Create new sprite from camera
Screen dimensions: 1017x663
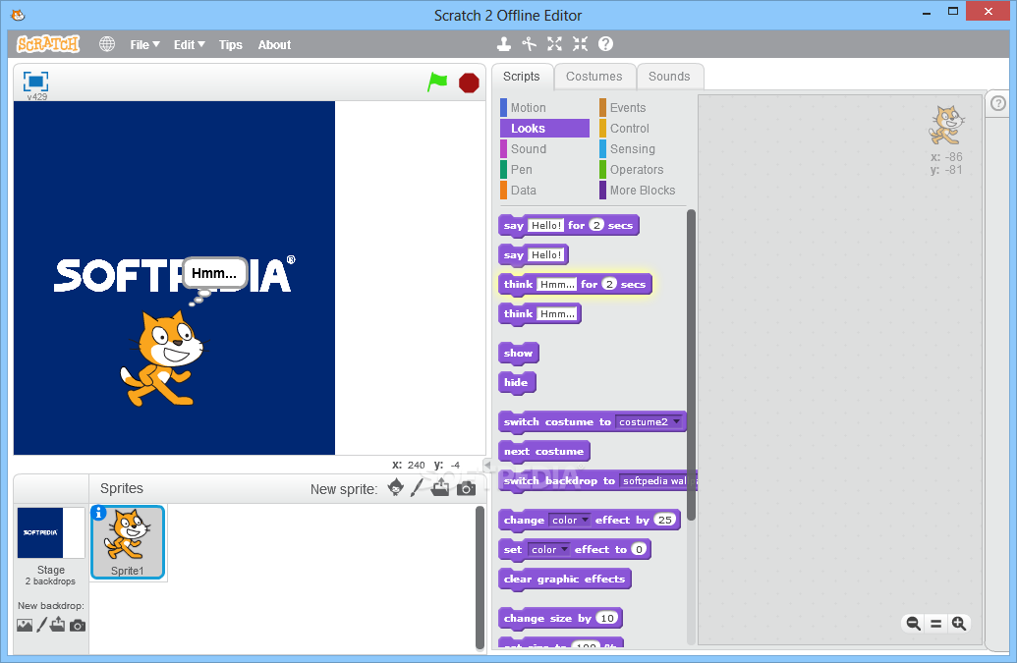pyautogui.click(x=466, y=489)
